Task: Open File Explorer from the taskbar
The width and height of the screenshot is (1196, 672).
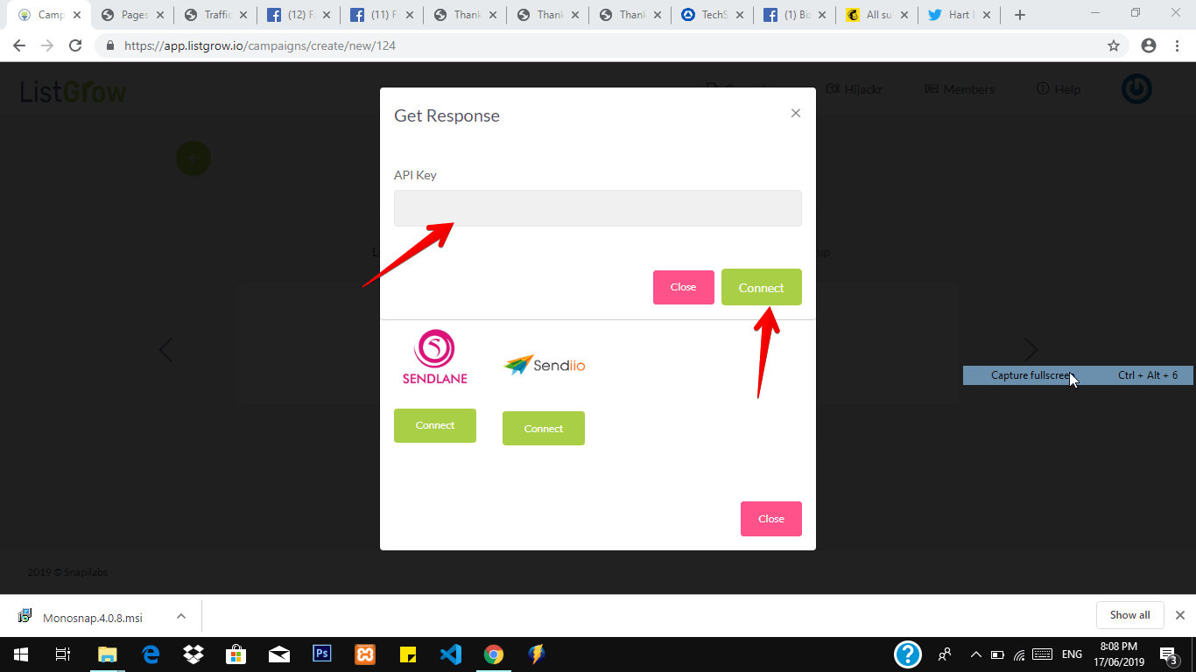Action: coord(107,654)
